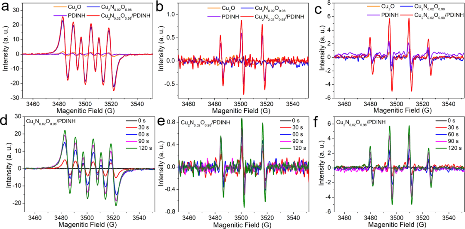Select the red 30 s legend swatch in bottom-right plot
The width and height of the screenshot is (465, 229).
[x=442, y=128]
